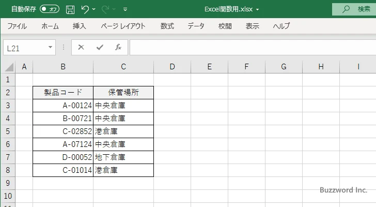Open the ファイル tab

click(x=17, y=26)
